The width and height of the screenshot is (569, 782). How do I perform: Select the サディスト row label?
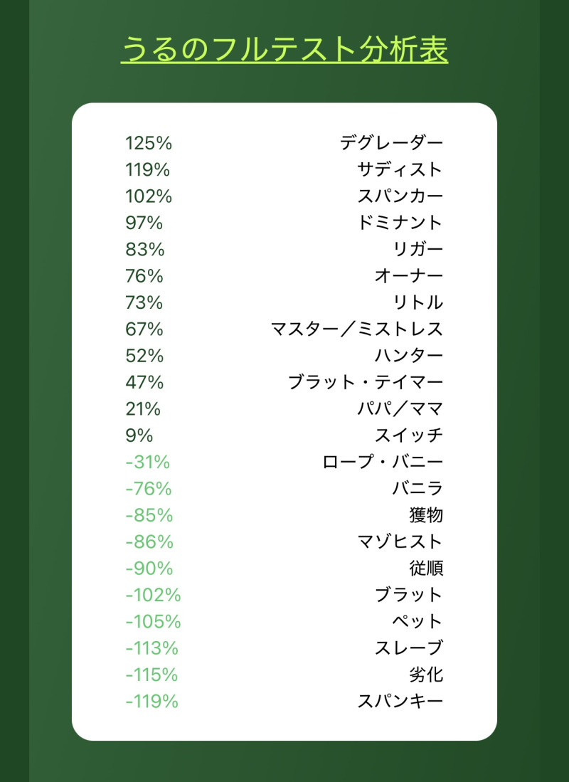(400, 169)
